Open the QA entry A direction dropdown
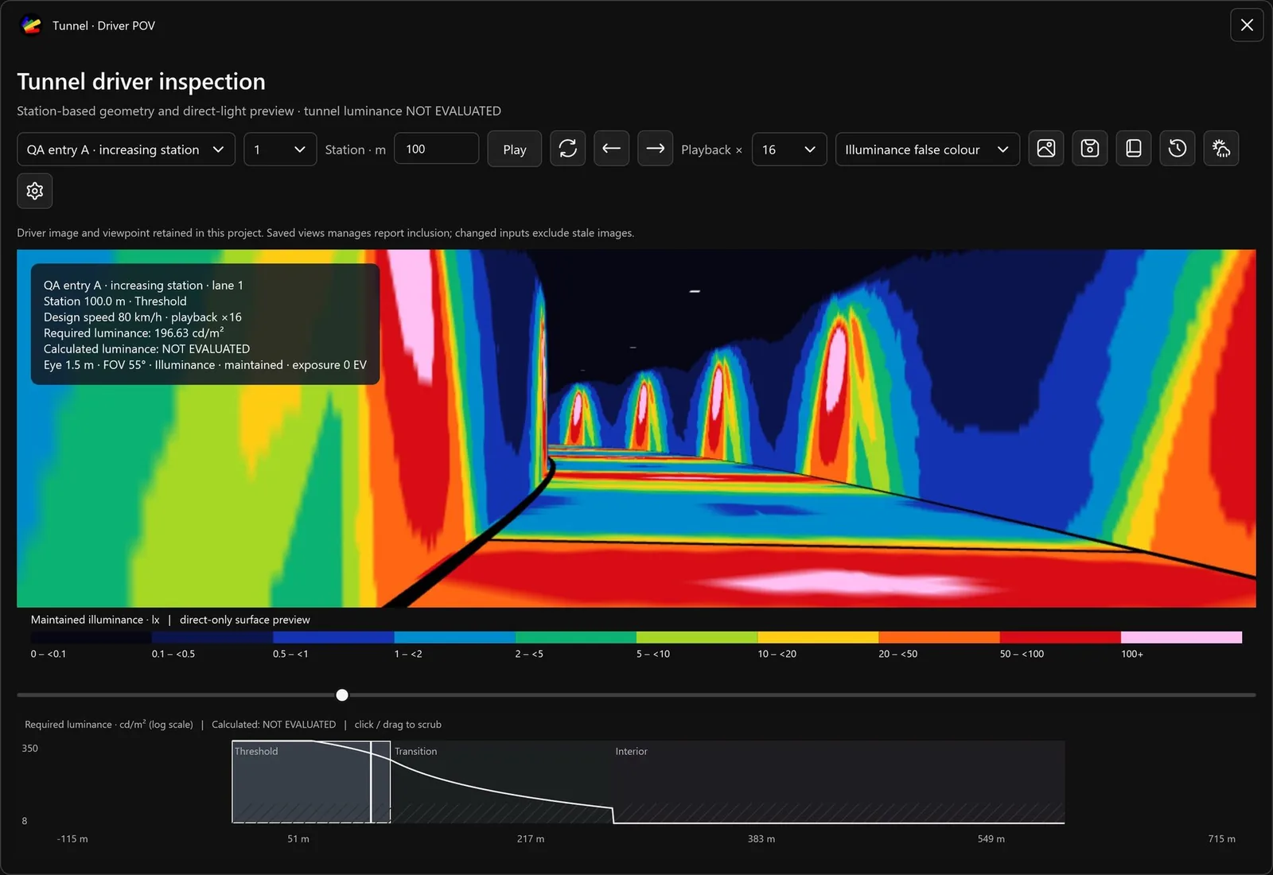 click(126, 150)
